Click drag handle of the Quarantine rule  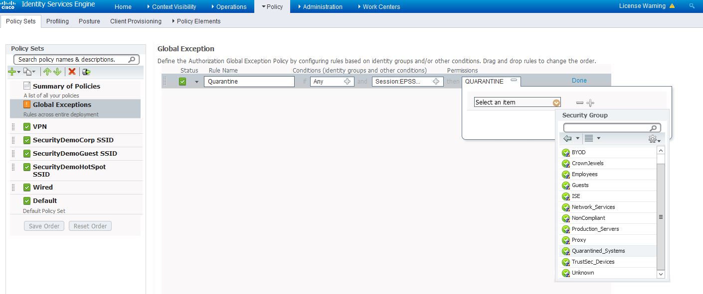[x=166, y=82]
